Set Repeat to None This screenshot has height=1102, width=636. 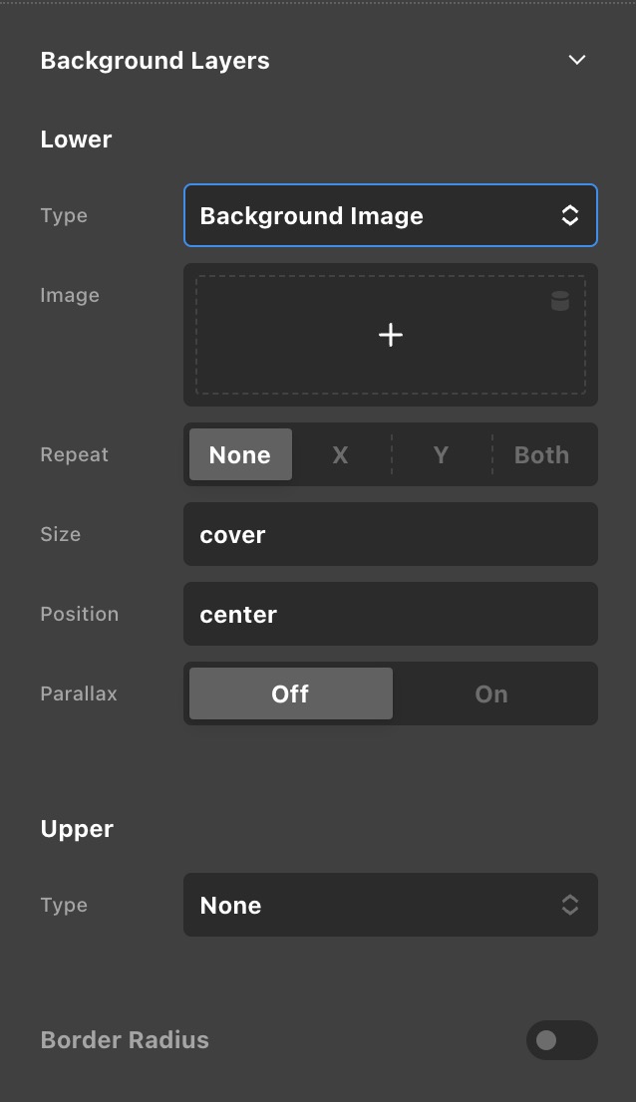[240, 454]
